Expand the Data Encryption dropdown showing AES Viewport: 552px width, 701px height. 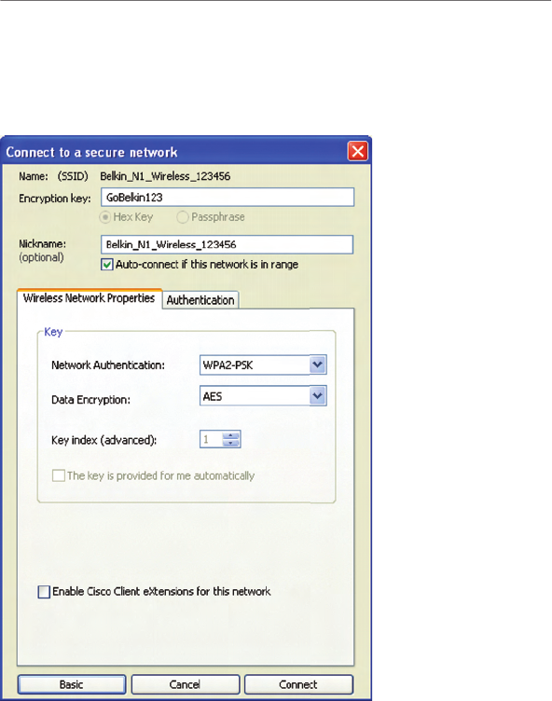[x=263, y=396]
